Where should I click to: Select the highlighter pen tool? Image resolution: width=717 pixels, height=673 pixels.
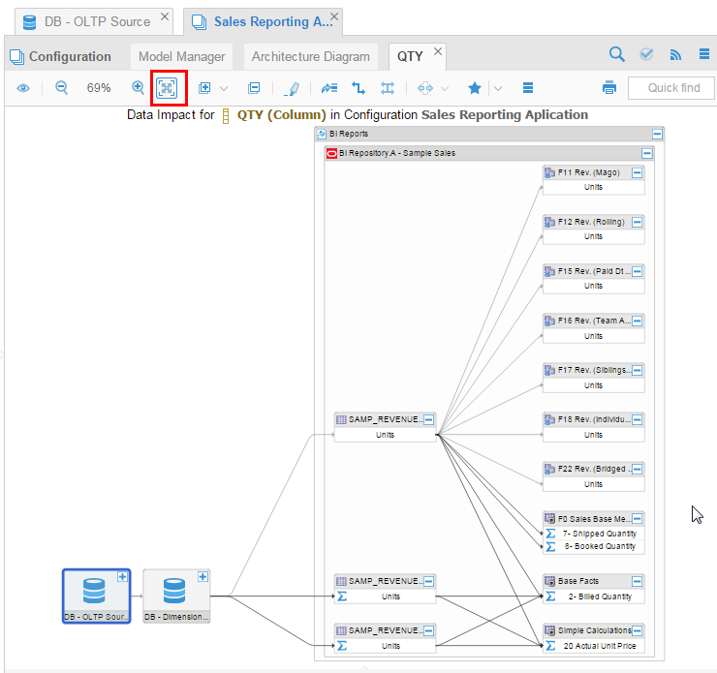click(292, 88)
